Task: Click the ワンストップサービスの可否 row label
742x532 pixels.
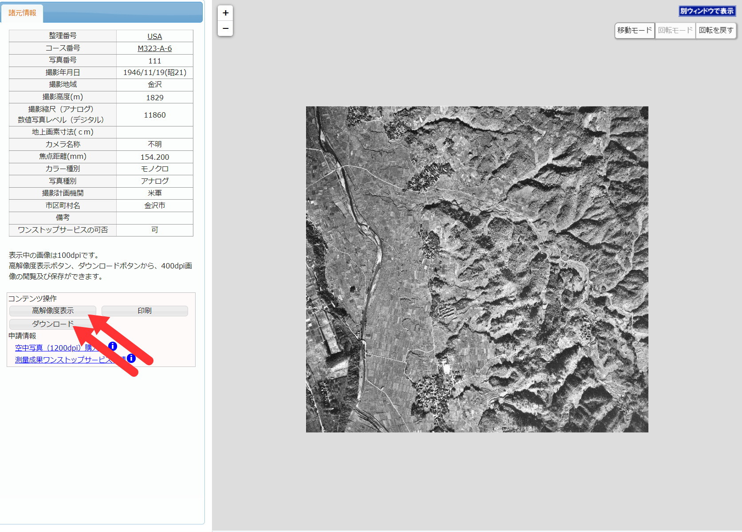Action: click(x=63, y=230)
